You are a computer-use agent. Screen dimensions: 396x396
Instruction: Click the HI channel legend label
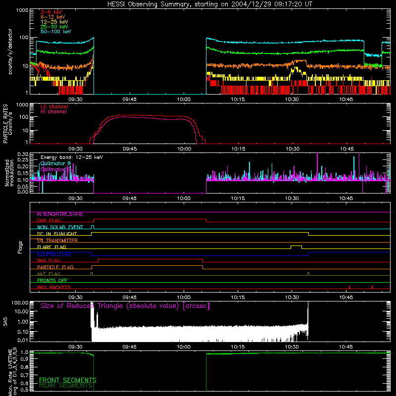(x=54, y=112)
